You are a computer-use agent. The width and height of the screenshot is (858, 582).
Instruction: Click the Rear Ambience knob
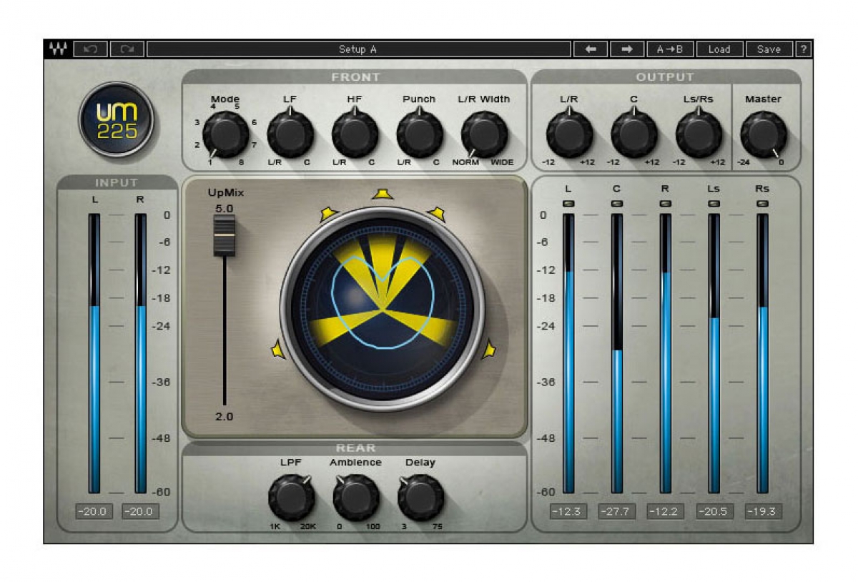pyautogui.click(x=356, y=498)
